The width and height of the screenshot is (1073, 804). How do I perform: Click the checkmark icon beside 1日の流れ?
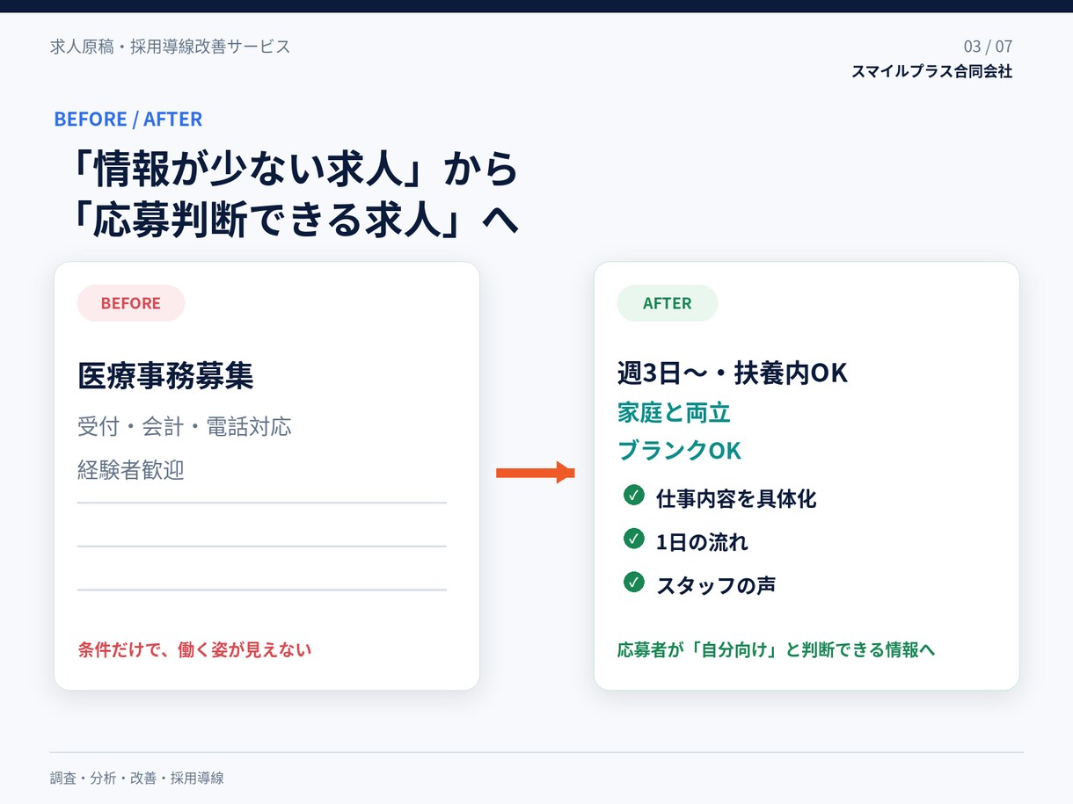634,539
